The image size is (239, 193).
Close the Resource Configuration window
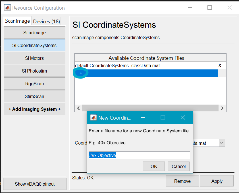[230, 8]
